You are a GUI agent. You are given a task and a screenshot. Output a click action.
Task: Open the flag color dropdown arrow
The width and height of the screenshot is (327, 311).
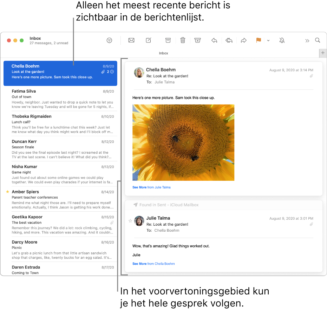tap(268, 41)
